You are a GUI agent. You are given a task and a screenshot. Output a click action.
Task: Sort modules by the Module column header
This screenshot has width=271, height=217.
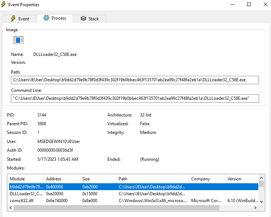(x=25, y=179)
